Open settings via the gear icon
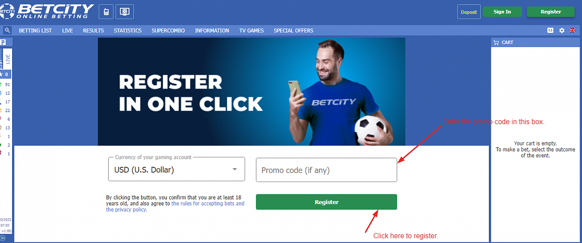Viewport: 582px width, 243px height. tap(562, 31)
